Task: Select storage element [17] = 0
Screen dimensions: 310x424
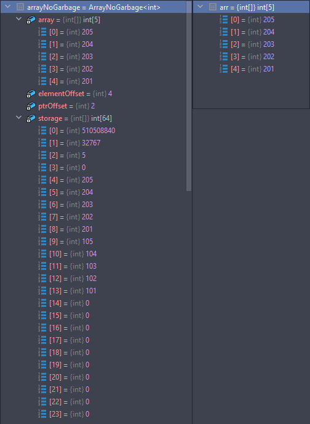Action: [x=93, y=340]
